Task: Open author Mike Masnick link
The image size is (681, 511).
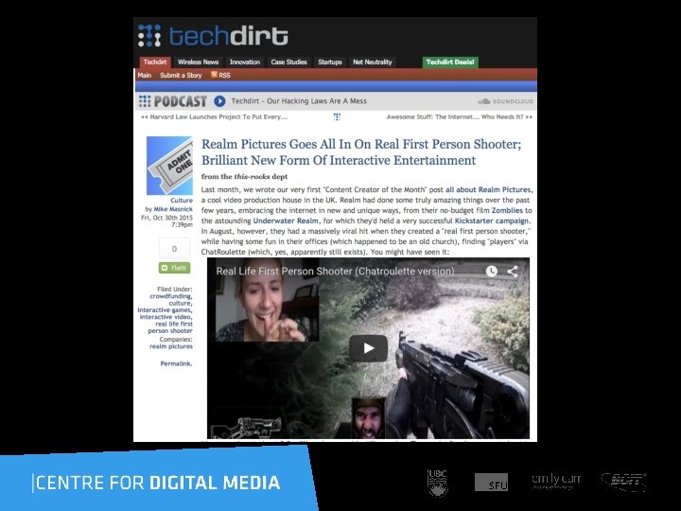Action: (173, 209)
